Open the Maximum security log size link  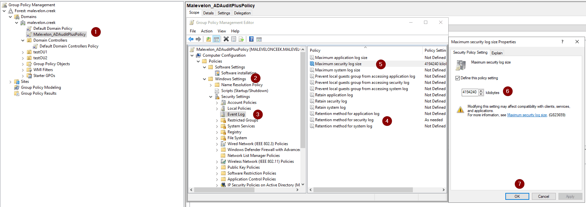pyautogui.click(x=527, y=115)
